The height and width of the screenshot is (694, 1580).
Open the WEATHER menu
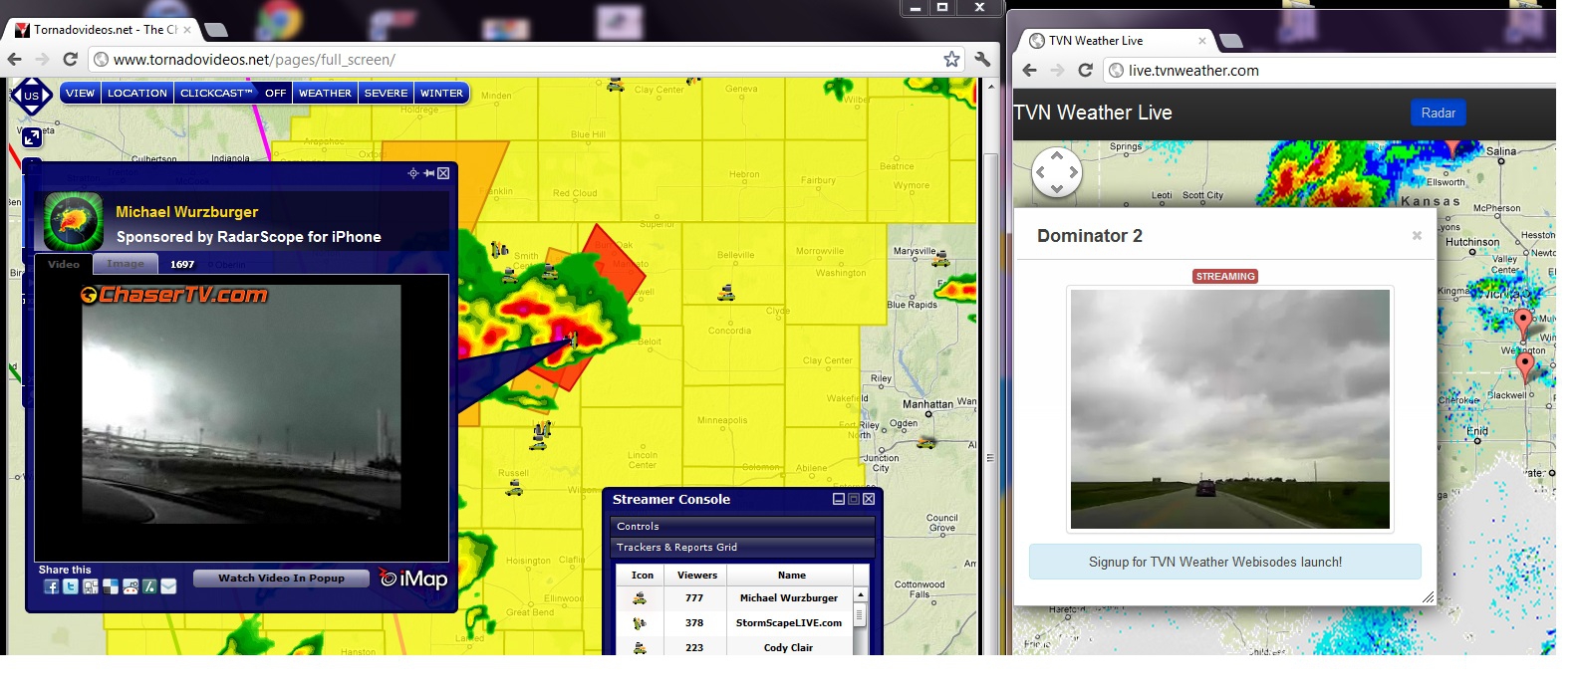pos(325,93)
